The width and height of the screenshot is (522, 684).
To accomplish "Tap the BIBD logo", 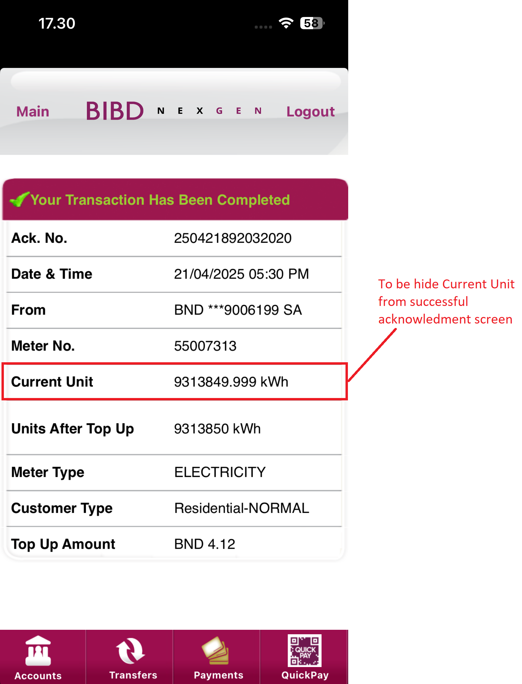I will pos(115,111).
